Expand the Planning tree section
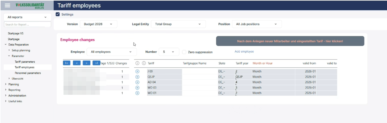The image size is (387, 123). (13, 84)
